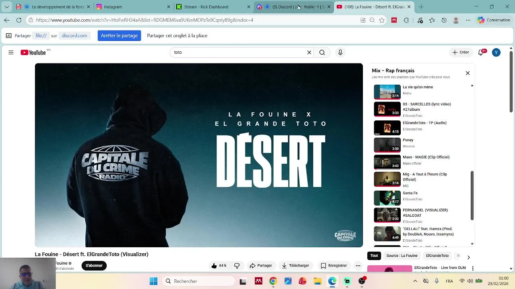Share the video with Partager button
The image size is (515, 289).
[261, 266]
